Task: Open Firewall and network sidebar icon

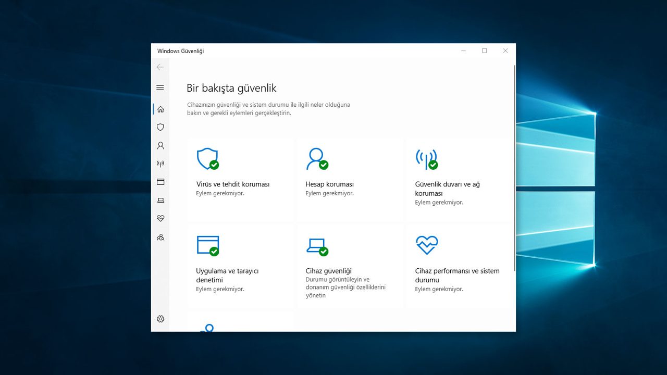Action: tap(160, 164)
